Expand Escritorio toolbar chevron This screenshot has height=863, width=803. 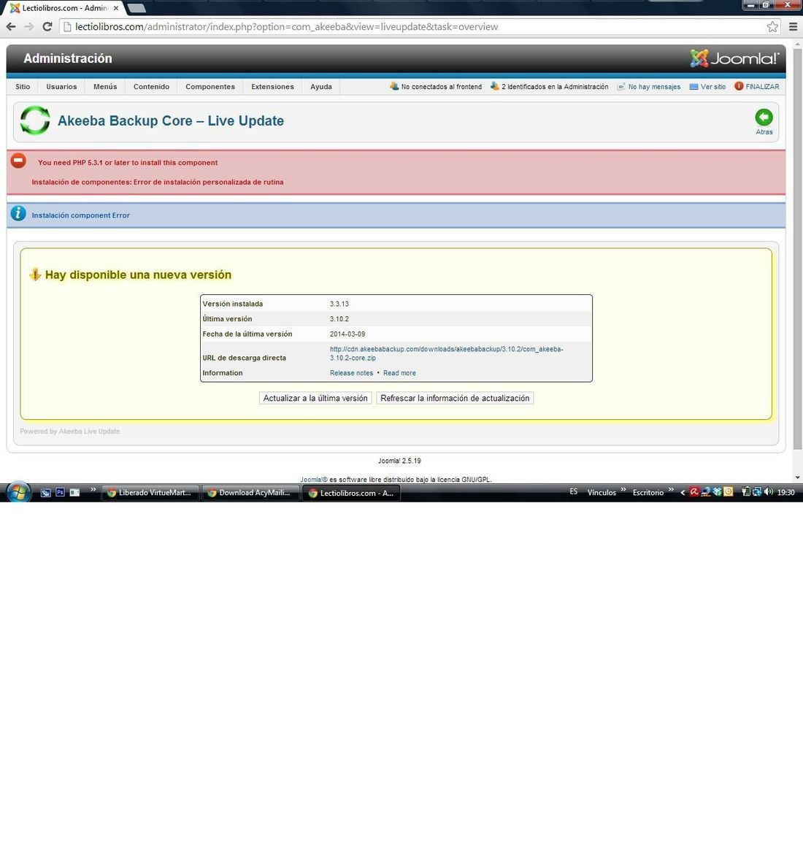click(671, 490)
